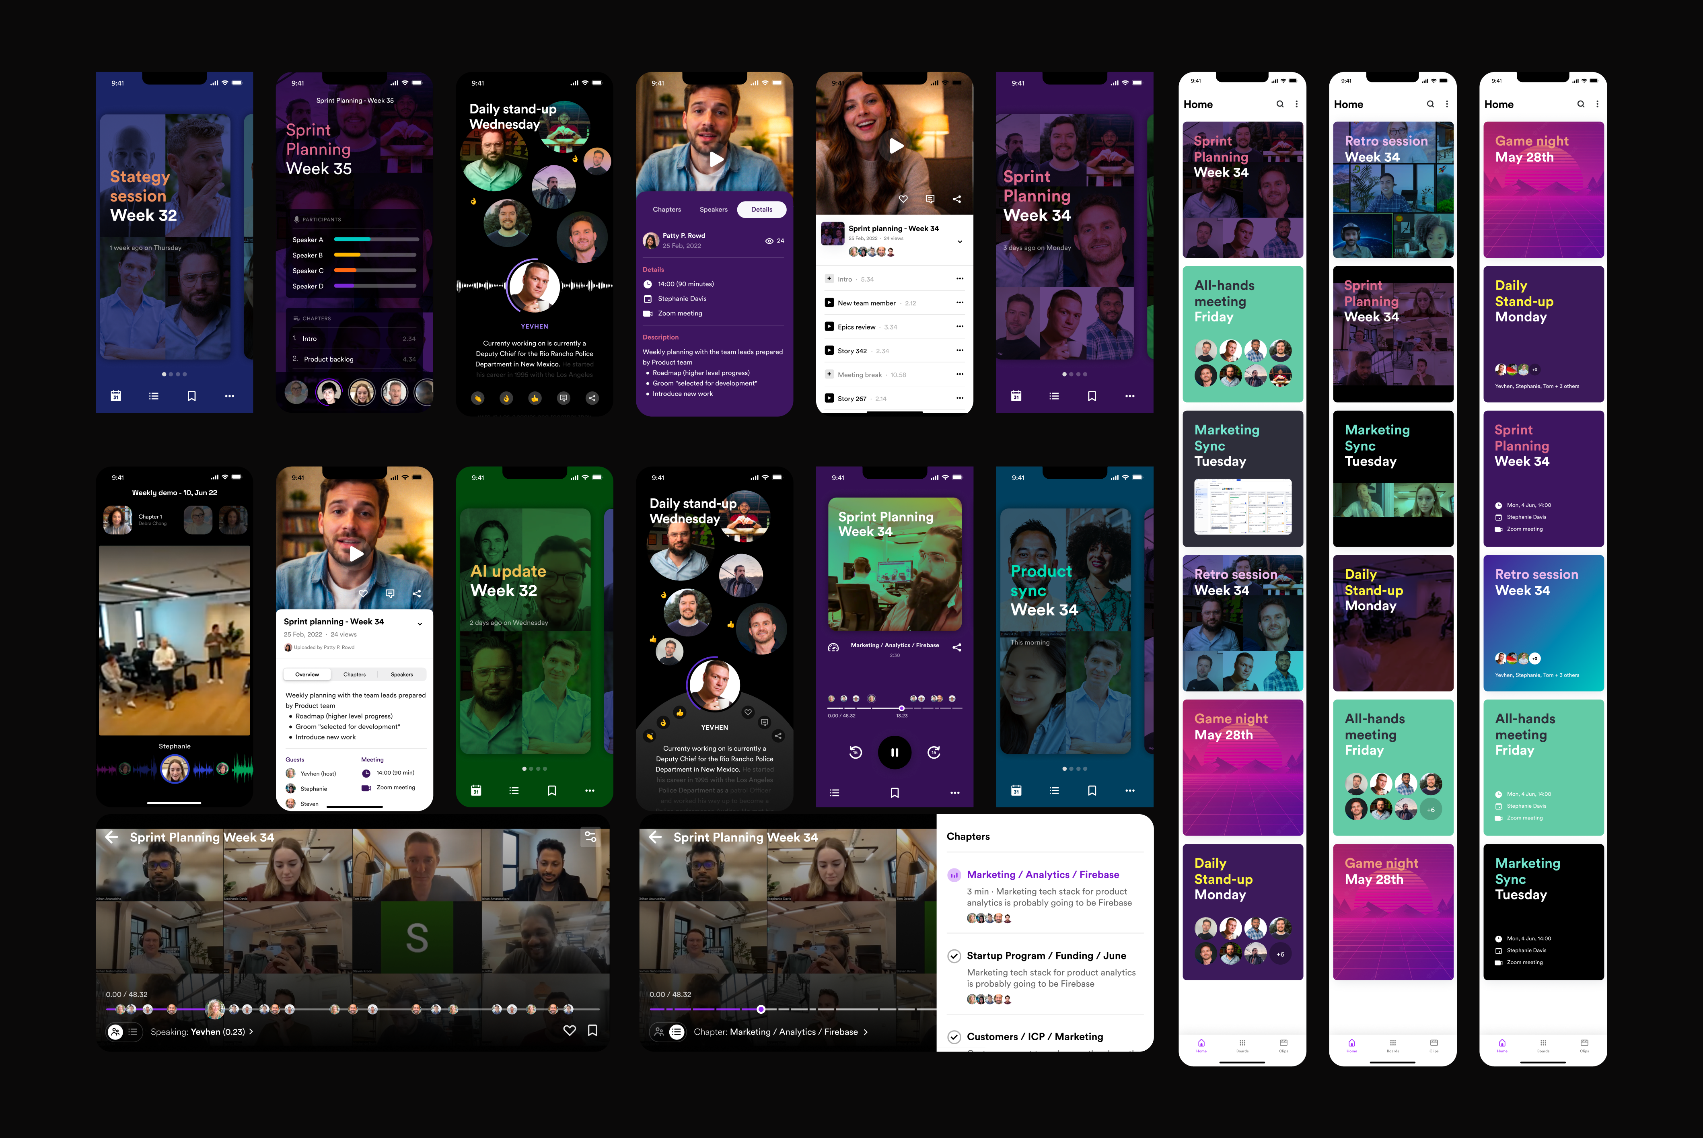Select the Overview tab

[307, 674]
